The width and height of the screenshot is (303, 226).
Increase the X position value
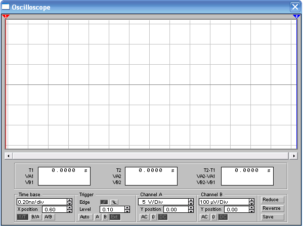tap(70, 208)
